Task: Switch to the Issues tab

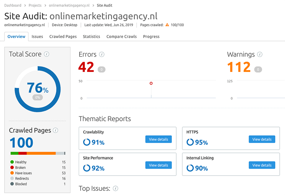Action: pyautogui.click(x=37, y=36)
